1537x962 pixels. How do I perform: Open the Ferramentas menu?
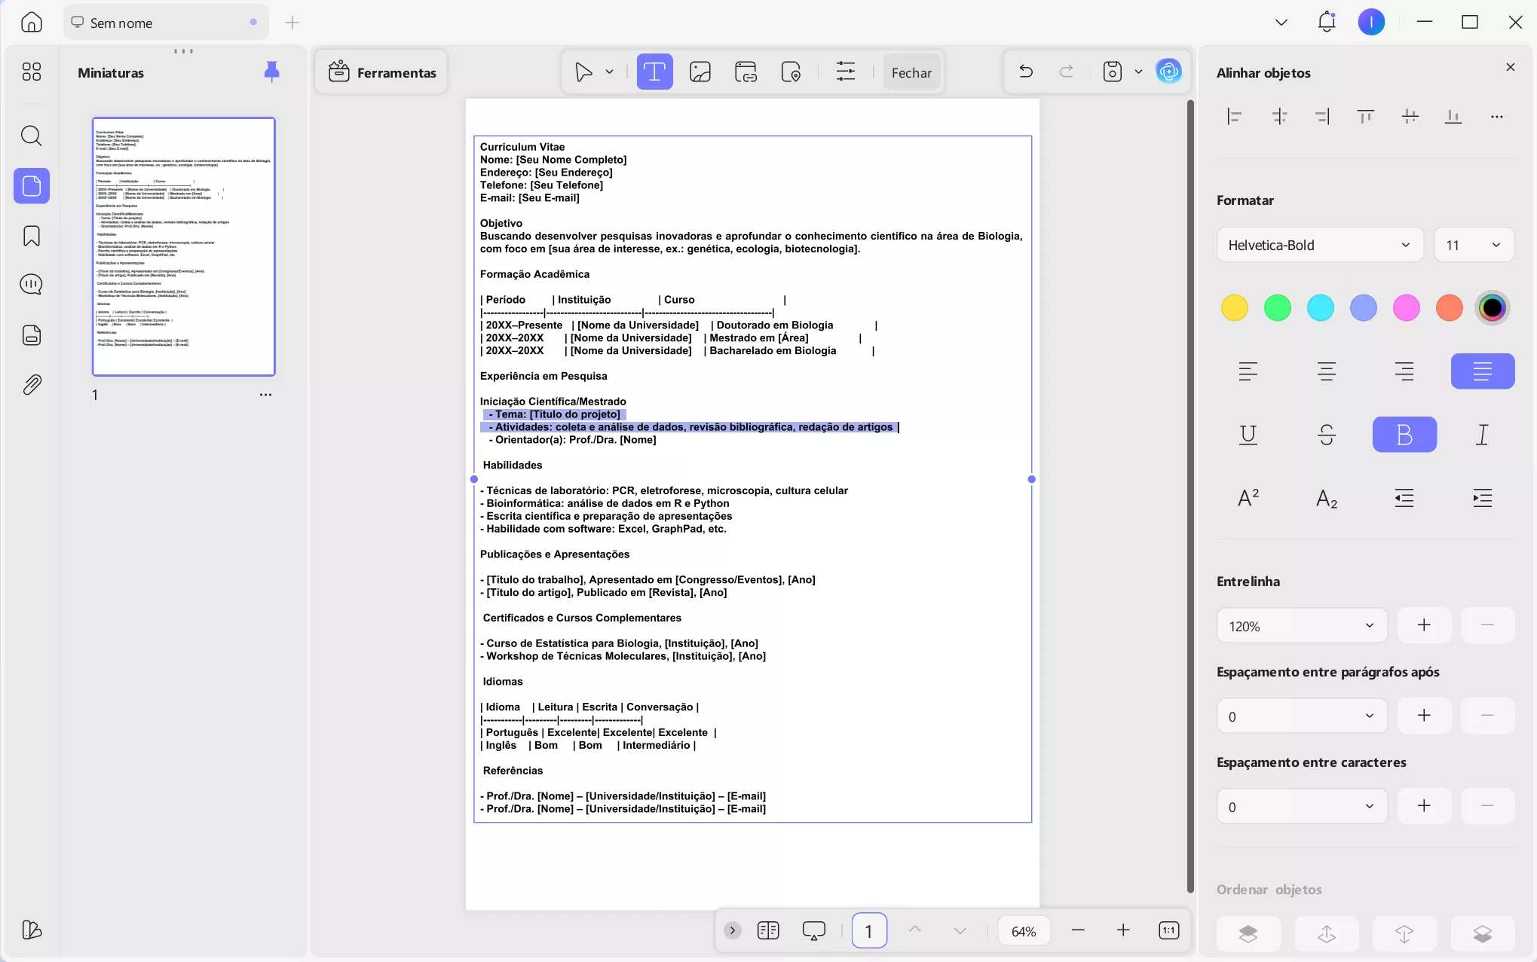click(382, 72)
